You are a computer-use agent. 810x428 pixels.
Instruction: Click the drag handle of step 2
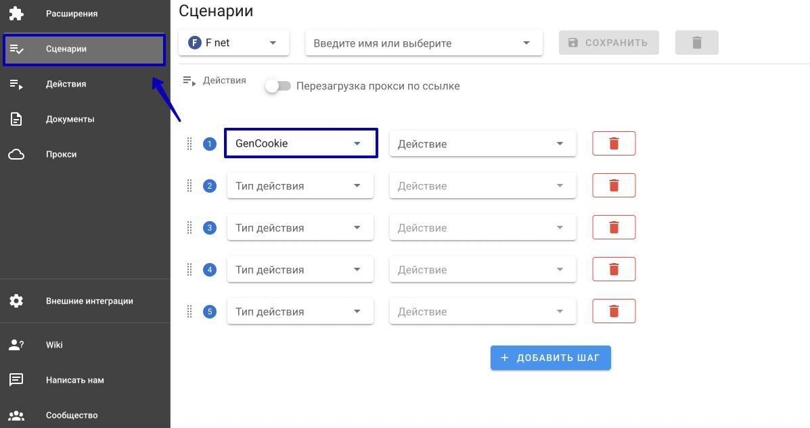189,185
